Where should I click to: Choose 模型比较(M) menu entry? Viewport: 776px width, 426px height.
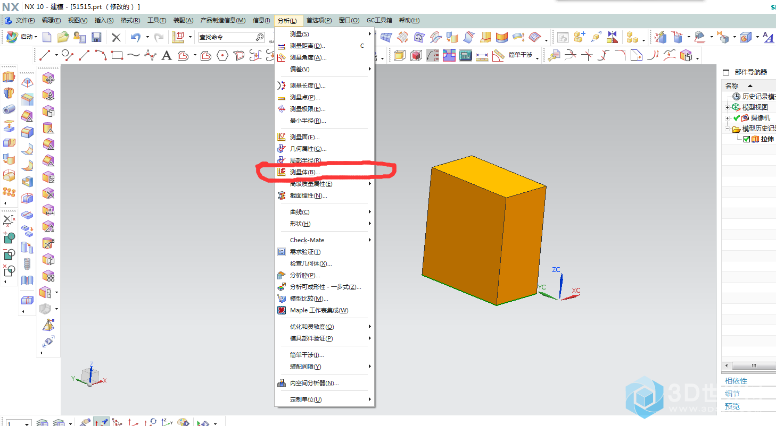pos(324,299)
